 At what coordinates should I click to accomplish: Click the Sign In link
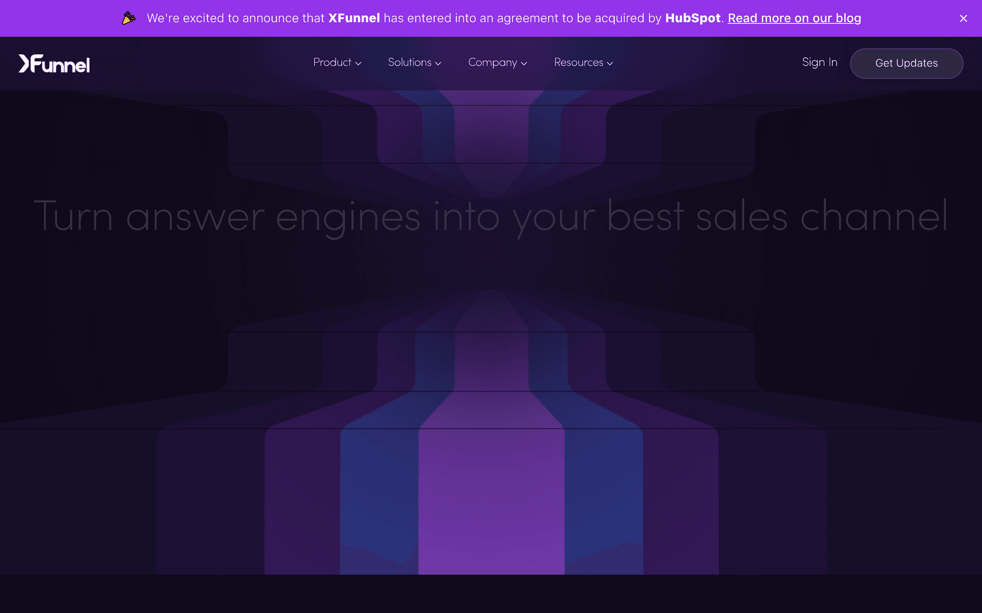tap(819, 62)
